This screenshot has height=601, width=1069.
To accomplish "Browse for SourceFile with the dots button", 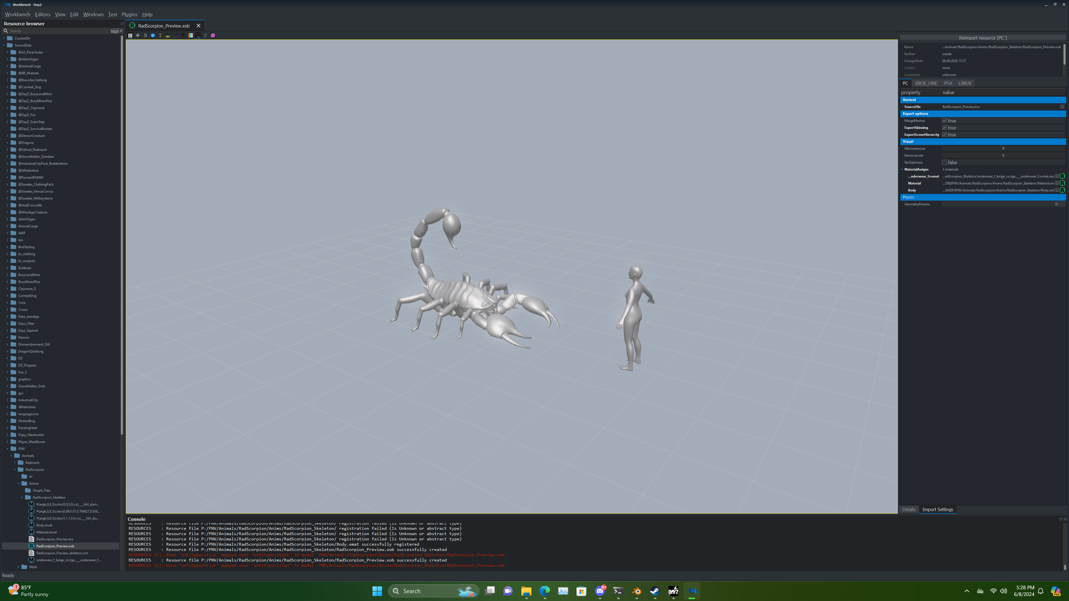I will click(x=1062, y=107).
